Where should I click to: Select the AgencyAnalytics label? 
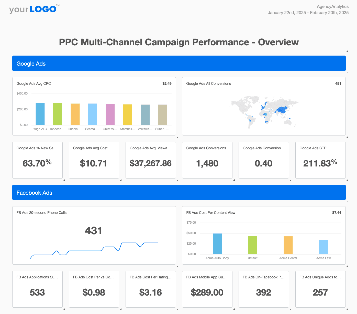tap(333, 6)
